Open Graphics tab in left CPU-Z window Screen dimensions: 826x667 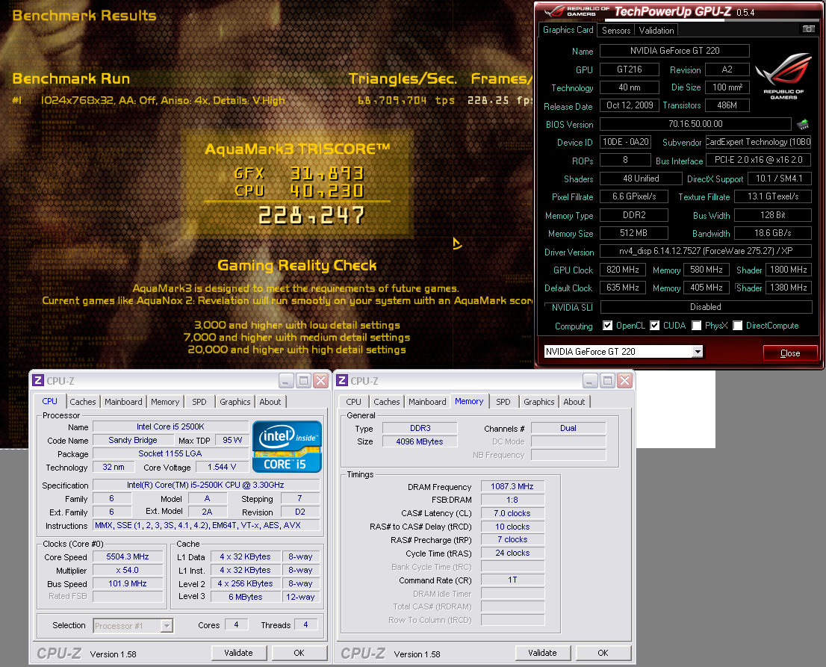235,401
